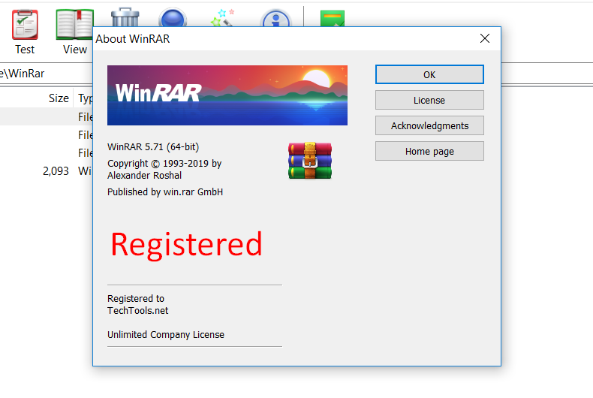Open the View toolbar tool
This screenshot has height=398, width=593.
pos(74,25)
